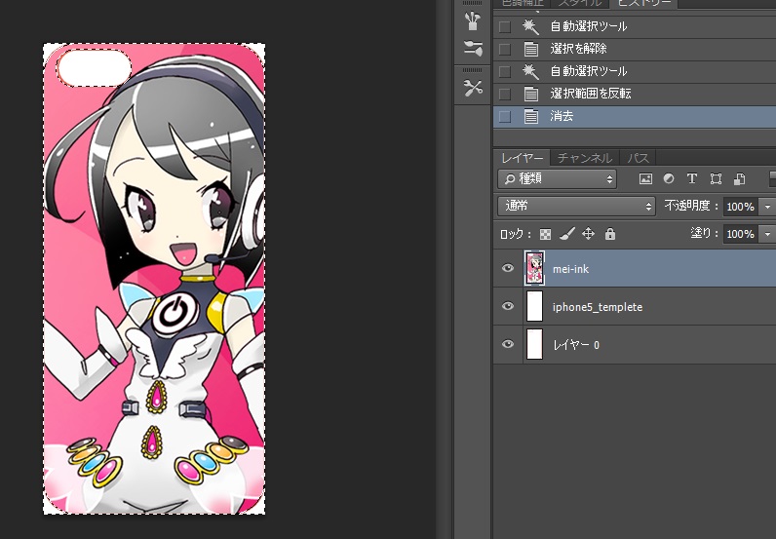
Task: Switch to the パス tab
Action: (638, 158)
